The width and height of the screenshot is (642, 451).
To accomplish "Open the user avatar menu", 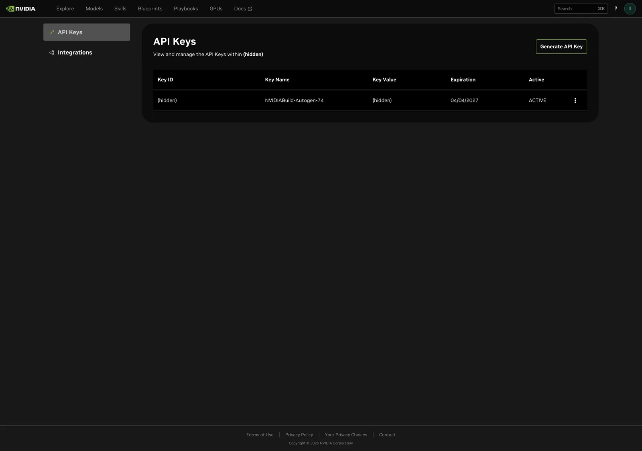I will point(630,8).
